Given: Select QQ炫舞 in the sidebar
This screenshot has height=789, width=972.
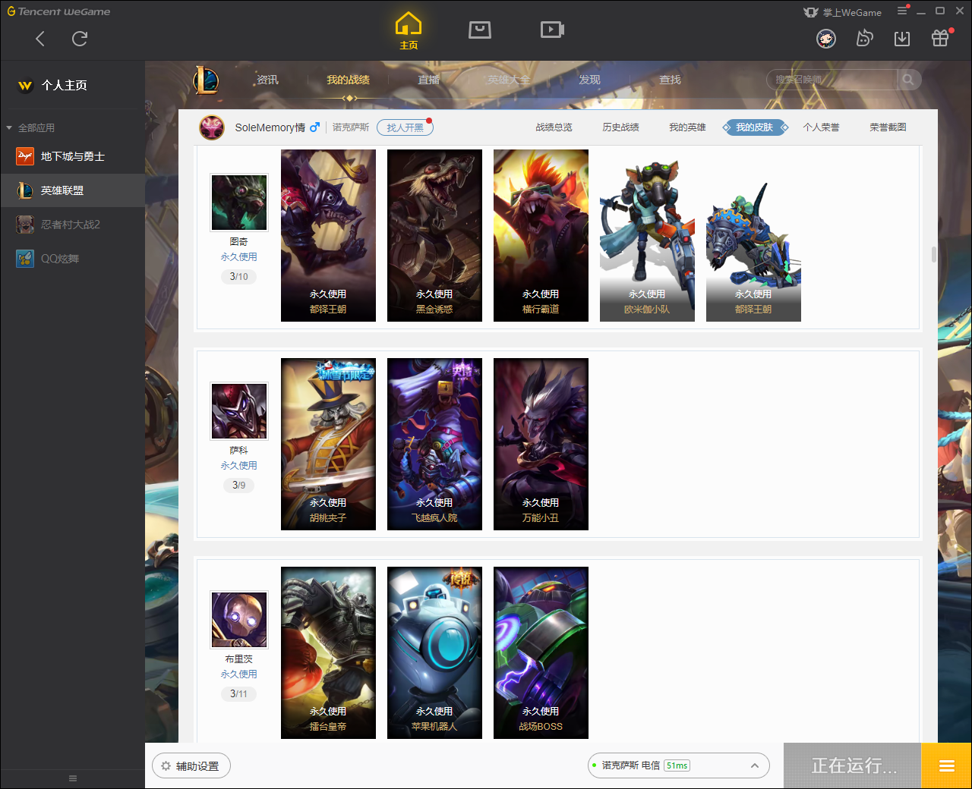Looking at the screenshot, I should click(72, 259).
